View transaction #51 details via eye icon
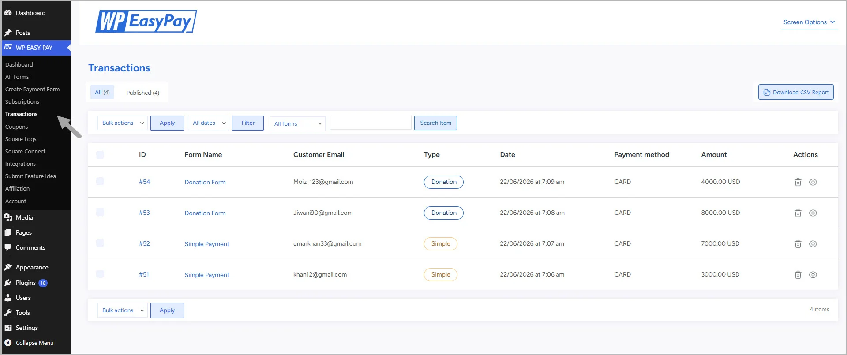Viewport: 847px width, 355px height. [x=813, y=275]
